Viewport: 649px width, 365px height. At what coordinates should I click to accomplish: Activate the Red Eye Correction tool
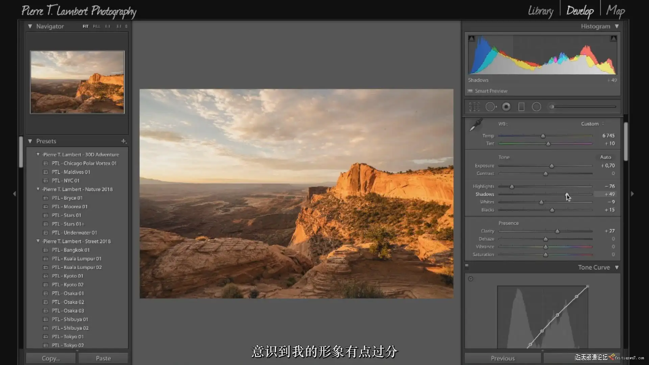coord(506,107)
